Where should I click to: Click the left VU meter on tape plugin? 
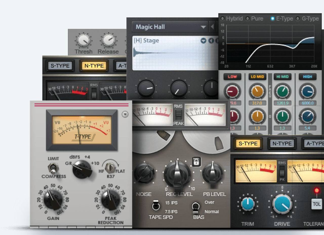point(152,115)
